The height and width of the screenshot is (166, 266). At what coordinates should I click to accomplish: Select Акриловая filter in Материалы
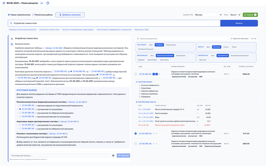(181, 56)
